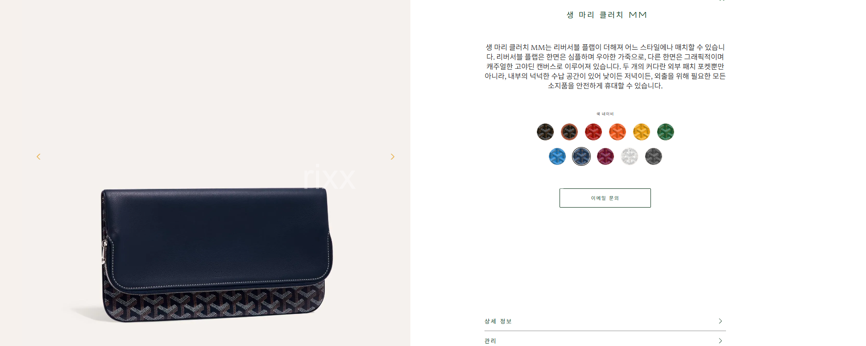Show the next product image

393,157
